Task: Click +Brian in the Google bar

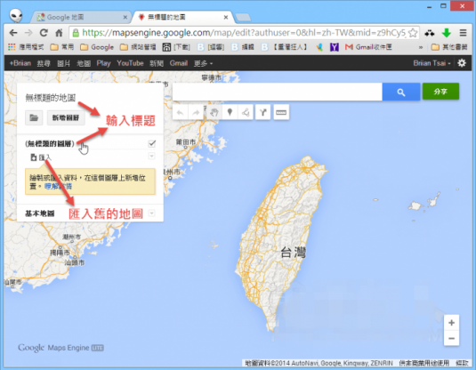Action: point(20,63)
